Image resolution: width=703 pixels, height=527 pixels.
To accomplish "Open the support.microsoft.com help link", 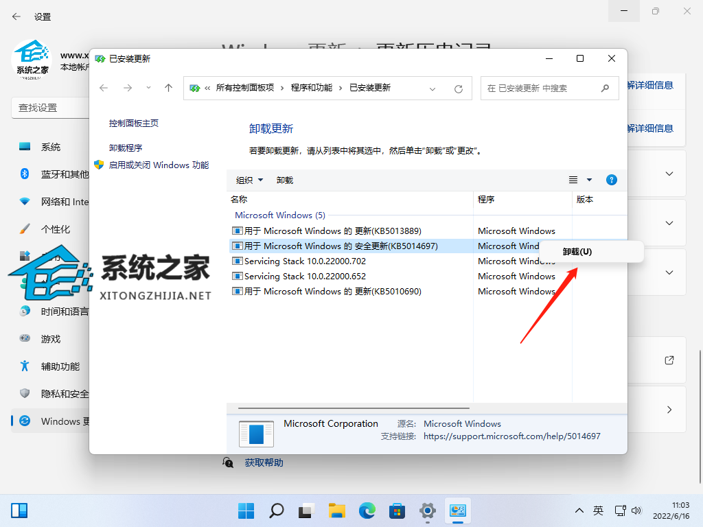I will pos(512,436).
